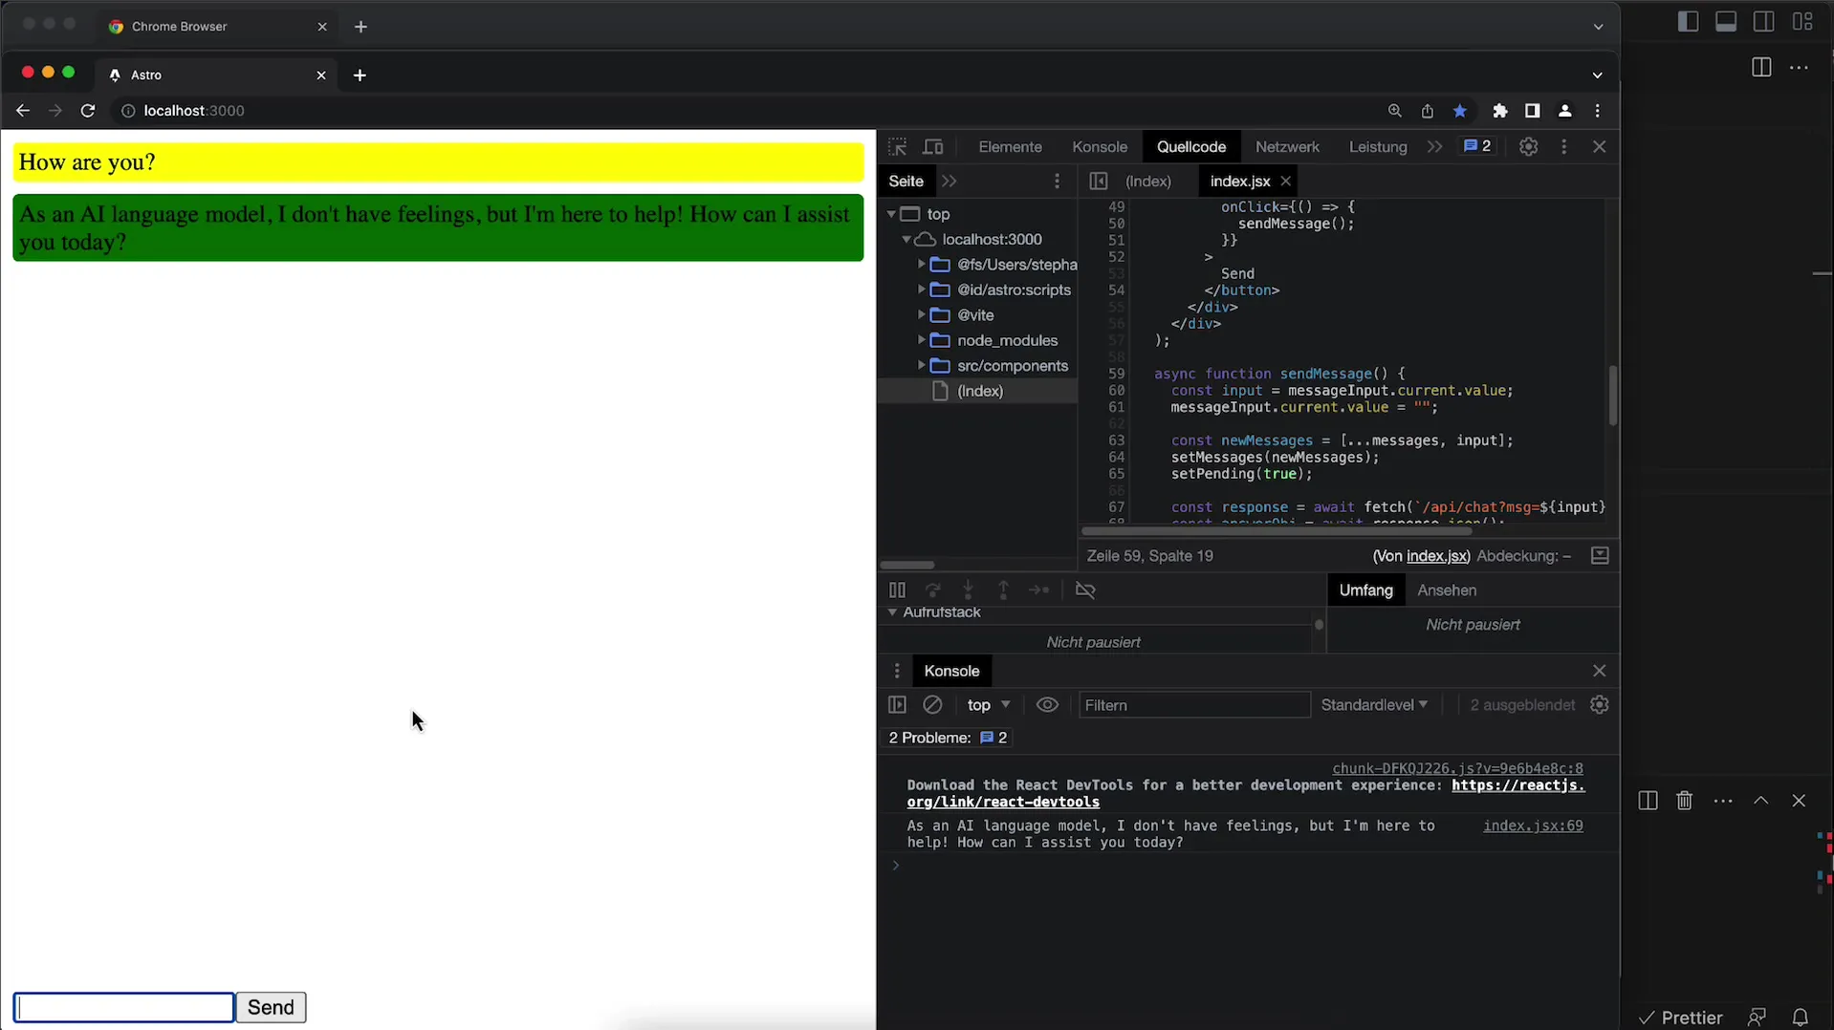Click the step out debugger icon
Screen dimensions: 1834x1030
click(x=1003, y=590)
